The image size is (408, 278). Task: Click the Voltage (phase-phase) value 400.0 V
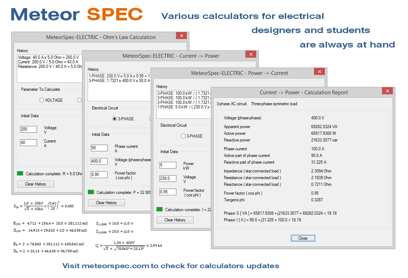318,118
